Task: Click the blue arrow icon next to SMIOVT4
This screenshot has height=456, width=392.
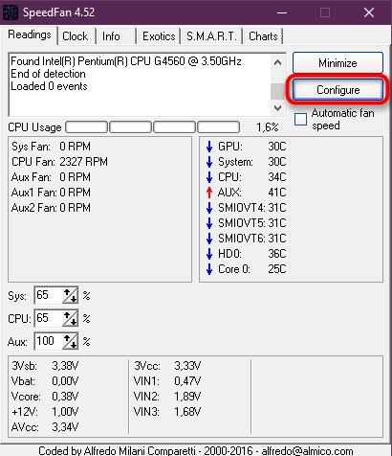Action: pyautogui.click(x=209, y=208)
